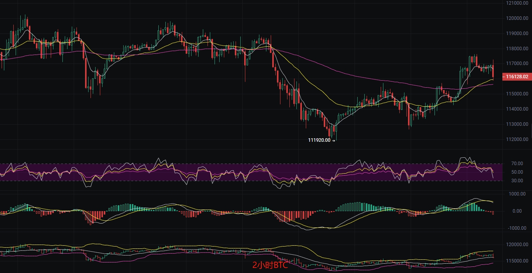Viewport: 532px width, 273px height.
Task: Click the 118000.00 price axis label
Action: [x=517, y=49]
